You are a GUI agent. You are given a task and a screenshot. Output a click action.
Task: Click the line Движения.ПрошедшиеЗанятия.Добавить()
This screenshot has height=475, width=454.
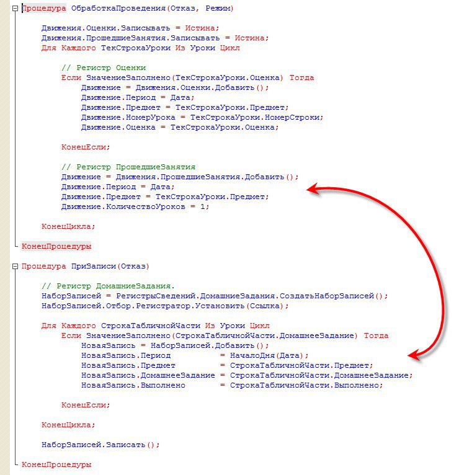tap(180, 177)
